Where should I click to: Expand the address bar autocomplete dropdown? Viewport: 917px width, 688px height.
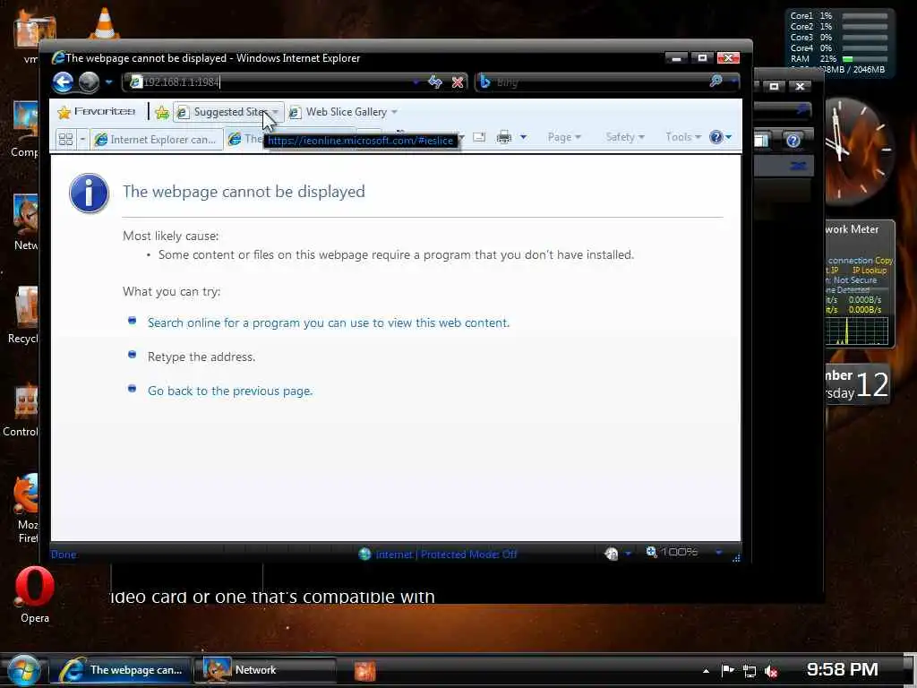click(416, 82)
